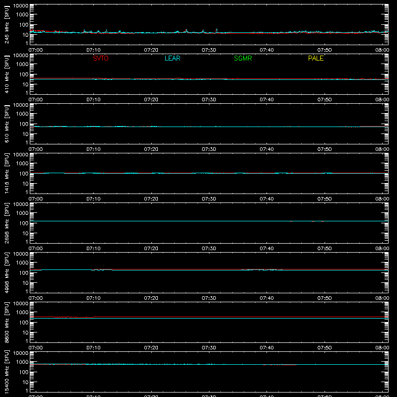Select the 15400 MHz [SFU] axis title
Screen dimensions: 397x397
coord(6,372)
